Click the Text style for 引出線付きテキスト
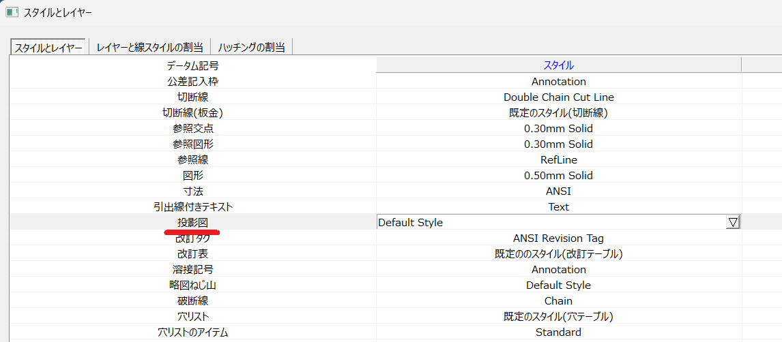 (x=558, y=207)
